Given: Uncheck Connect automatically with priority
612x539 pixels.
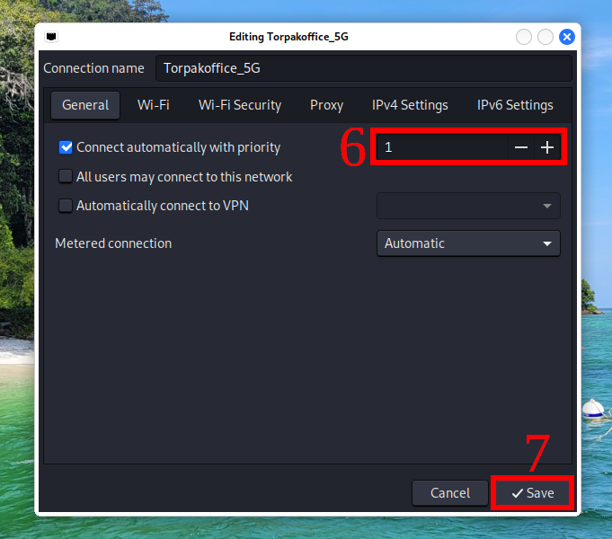Looking at the screenshot, I should [x=66, y=147].
